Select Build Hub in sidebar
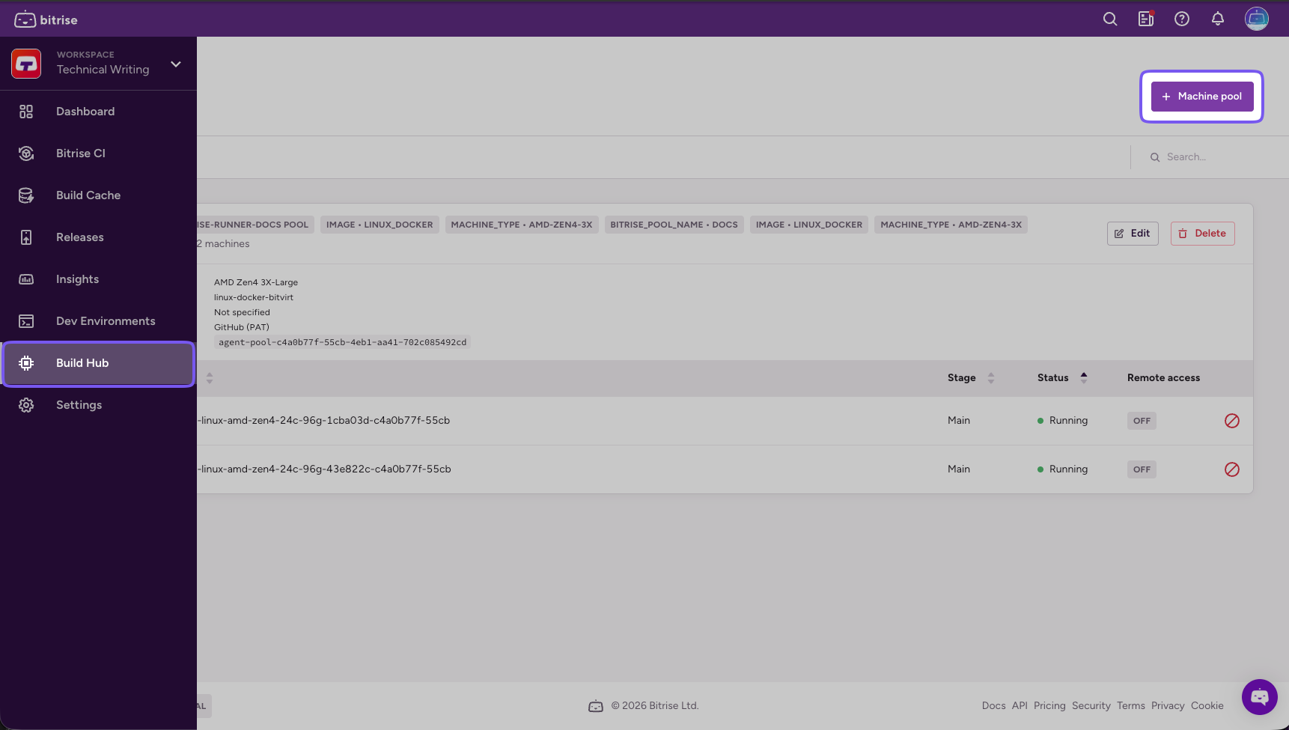The image size is (1289, 730). click(98, 363)
